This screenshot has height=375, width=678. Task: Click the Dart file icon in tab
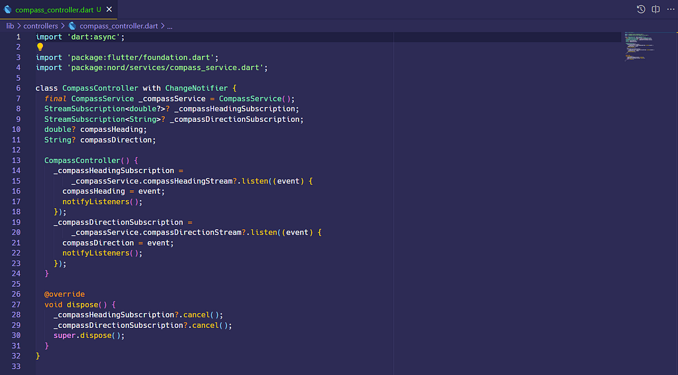7,9
